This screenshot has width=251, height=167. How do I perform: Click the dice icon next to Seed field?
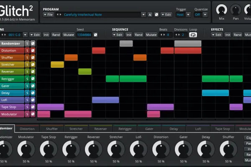(95, 35)
